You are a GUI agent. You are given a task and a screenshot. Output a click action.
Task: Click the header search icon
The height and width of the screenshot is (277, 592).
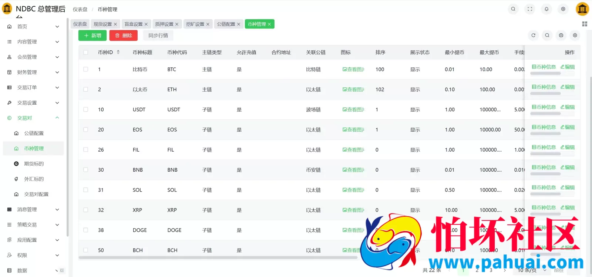pyautogui.click(x=513, y=9)
